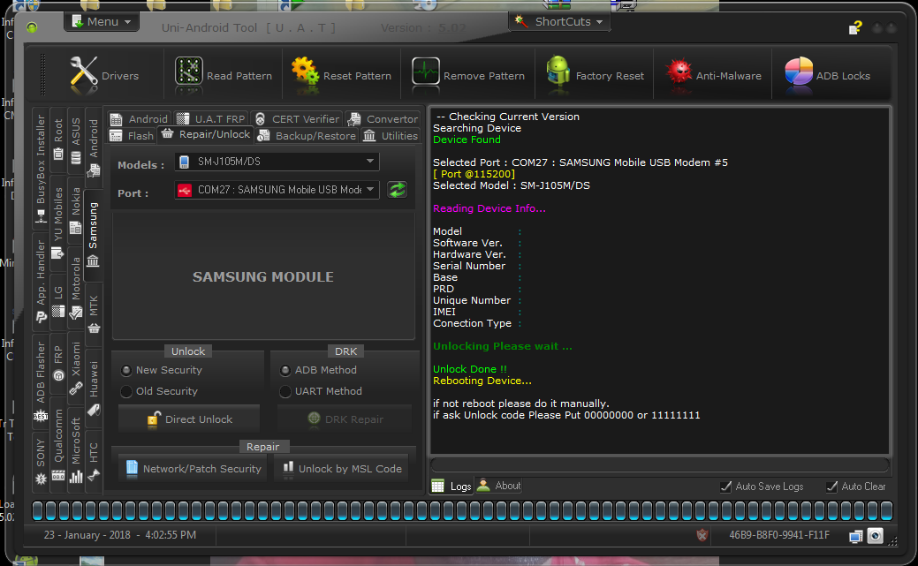
Task: Open the Qualcomm vertical tab
Action: click(58, 444)
